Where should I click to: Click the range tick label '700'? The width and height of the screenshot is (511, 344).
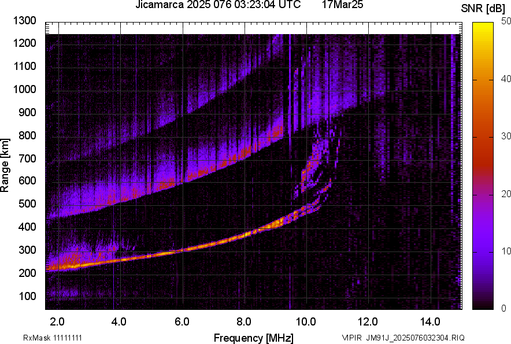(x=27, y=158)
